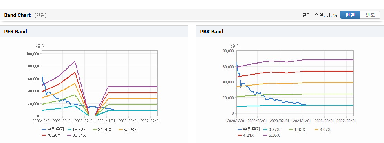Toggle the 1.92X legend entry
The width and height of the screenshot is (384, 143).
pos(297,130)
